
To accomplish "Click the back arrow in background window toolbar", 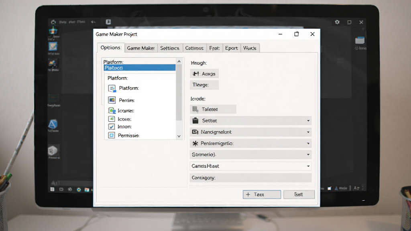I will point(93,22).
